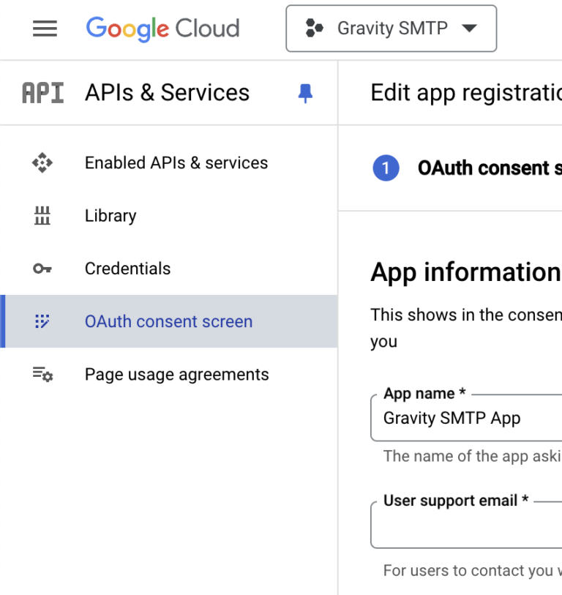Select the OAuth consent screen icon
This screenshot has width=562, height=595.
click(44, 321)
